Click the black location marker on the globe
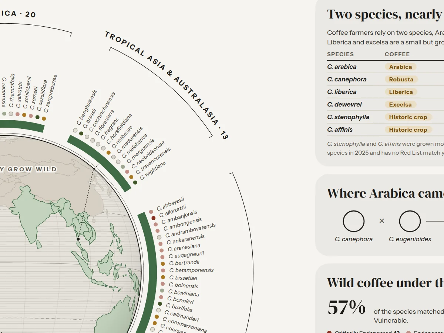This screenshot has height=333, width=444. click(78, 239)
